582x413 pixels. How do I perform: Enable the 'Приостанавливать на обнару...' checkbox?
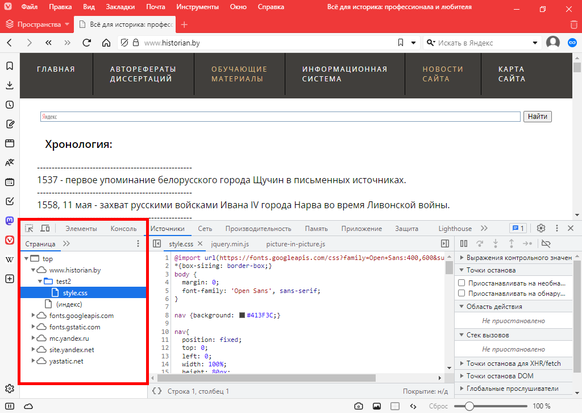coord(462,294)
